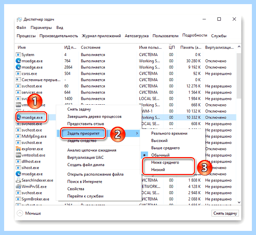Click the Системные прерывания process icon
Viewport: 256px width, 235px height.
click(x=18, y=80)
